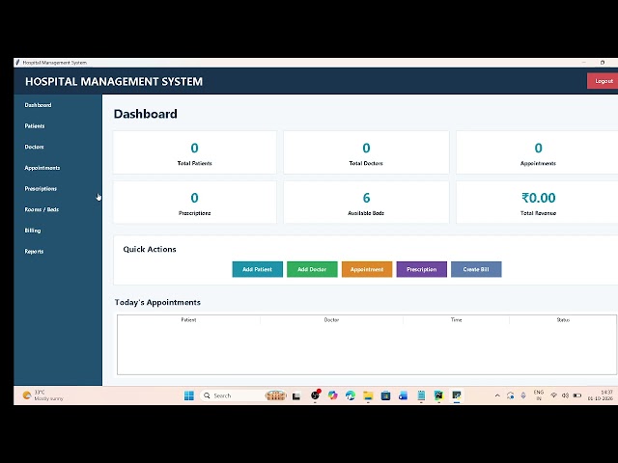Click the Appointments count card
Image resolution: width=618 pixels, height=463 pixels.
tap(538, 152)
